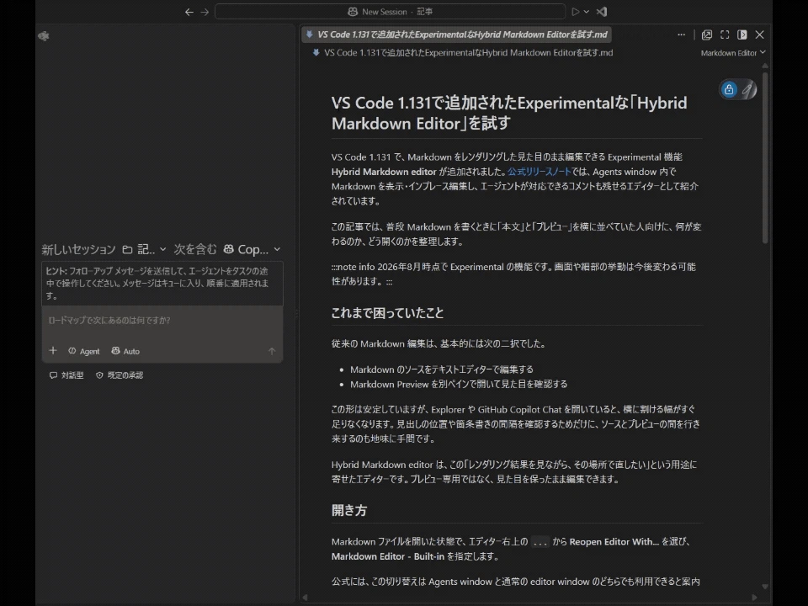Send the message with the up arrow
The image size is (808, 606).
click(272, 352)
